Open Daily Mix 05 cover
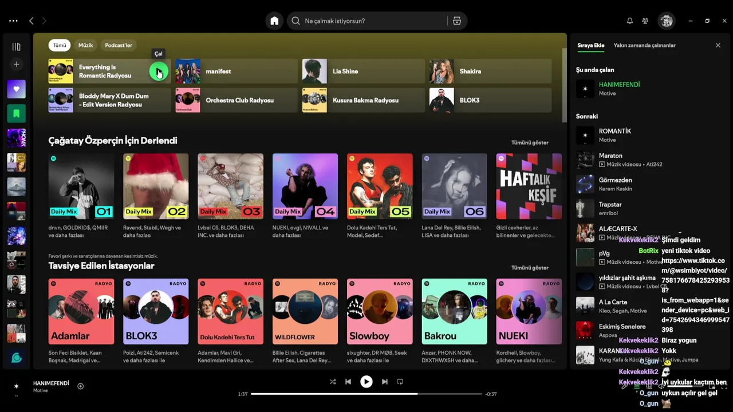 coord(380,186)
